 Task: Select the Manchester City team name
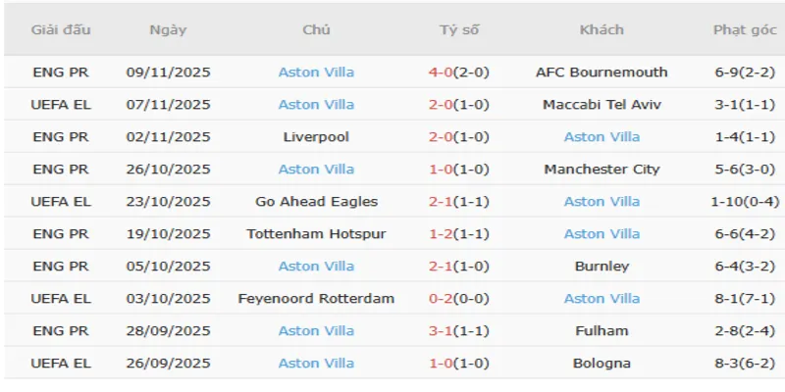click(602, 170)
